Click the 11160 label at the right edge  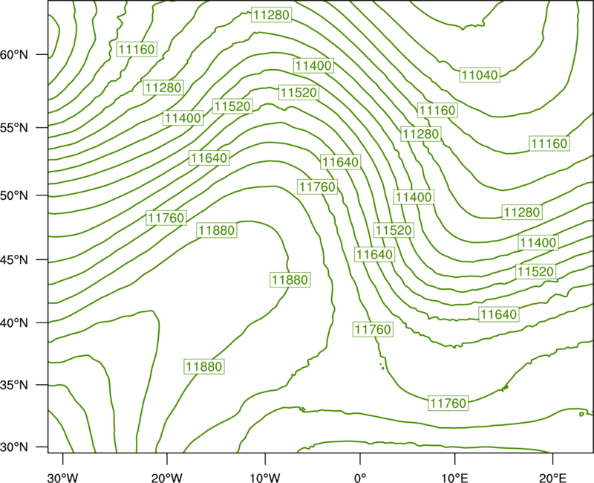[x=549, y=143]
